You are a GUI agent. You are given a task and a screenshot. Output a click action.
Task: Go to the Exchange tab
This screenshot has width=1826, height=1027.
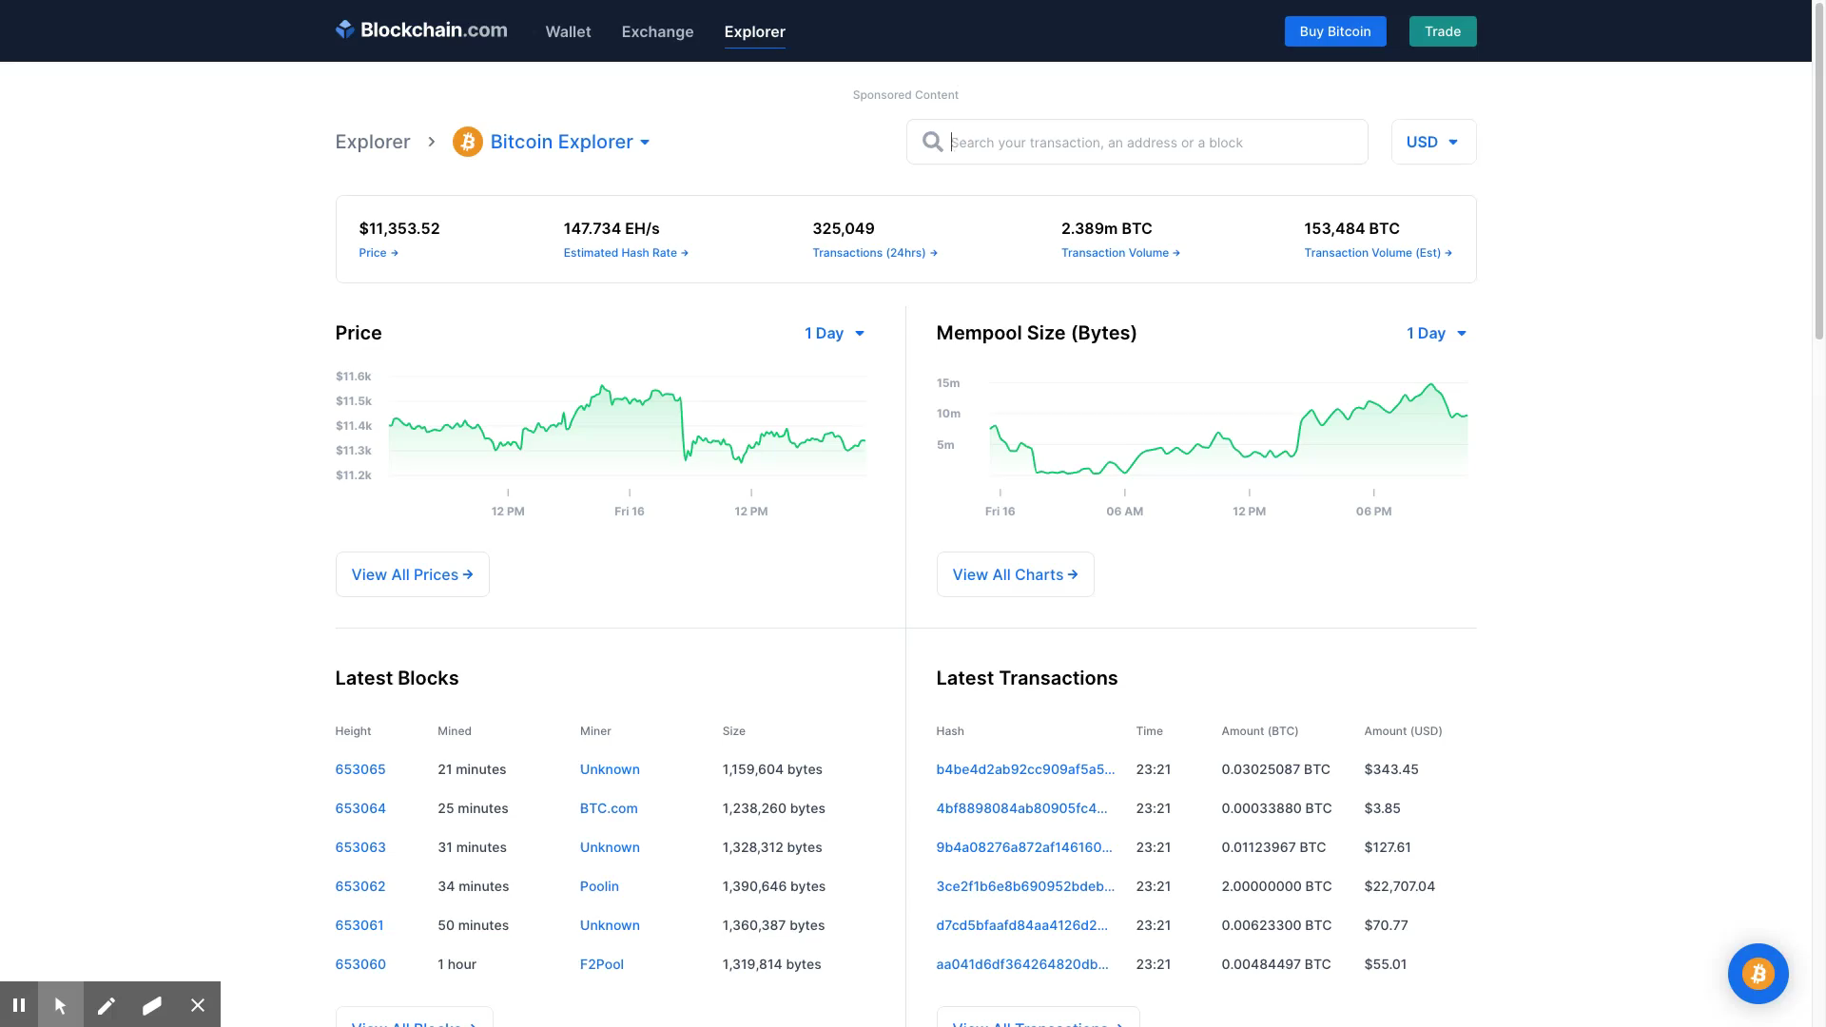tap(657, 32)
